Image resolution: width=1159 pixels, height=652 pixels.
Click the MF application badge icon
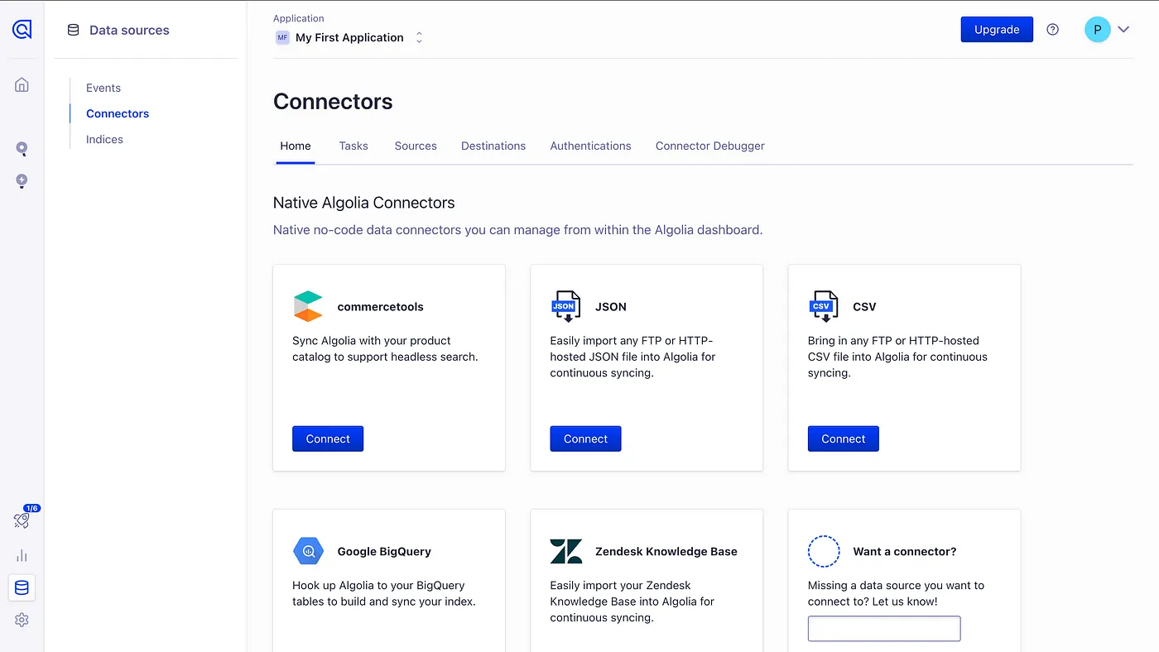(x=282, y=37)
